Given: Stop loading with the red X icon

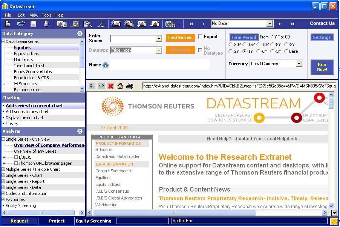Looking at the screenshot, I should coord(110,86).
